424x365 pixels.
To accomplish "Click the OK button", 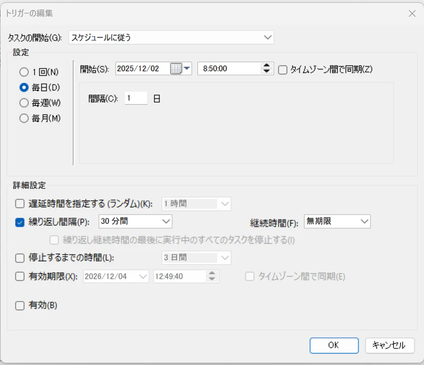I will click(334, 345).
